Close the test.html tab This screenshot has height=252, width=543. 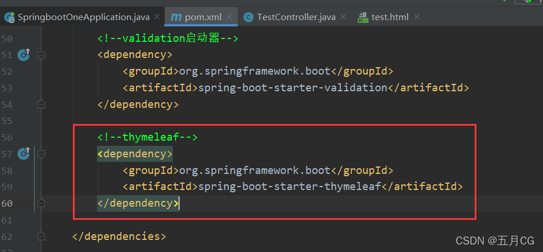click(x=417, y=17)
